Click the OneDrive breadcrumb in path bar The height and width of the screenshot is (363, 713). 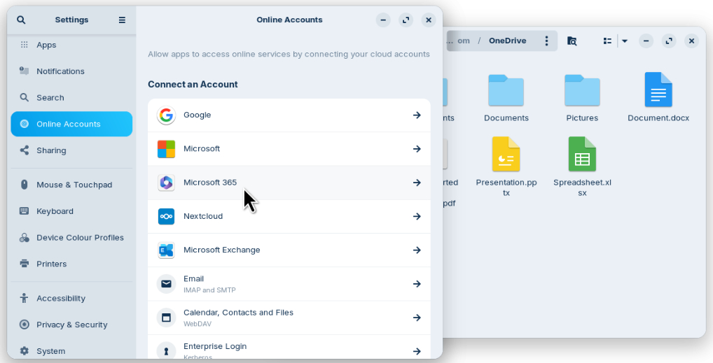(x=507, y=41)
